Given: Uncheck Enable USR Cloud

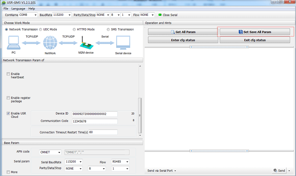Looking at the screenshot, I should (x=8, y=113).
